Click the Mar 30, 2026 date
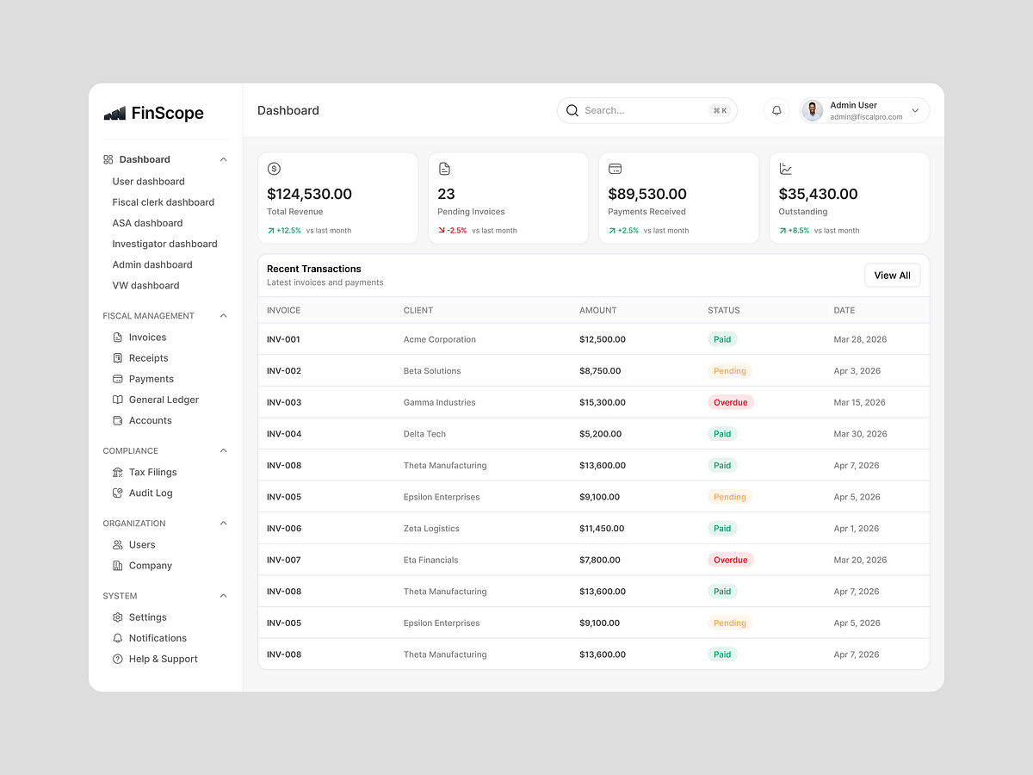This screenshot has width=1033, height=775. [x=860, y=434]
